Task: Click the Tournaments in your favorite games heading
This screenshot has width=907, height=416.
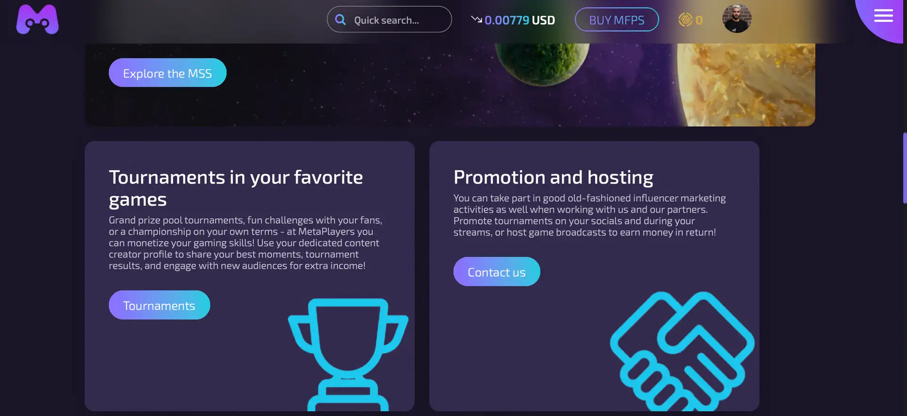Action: tap(236, 188)
